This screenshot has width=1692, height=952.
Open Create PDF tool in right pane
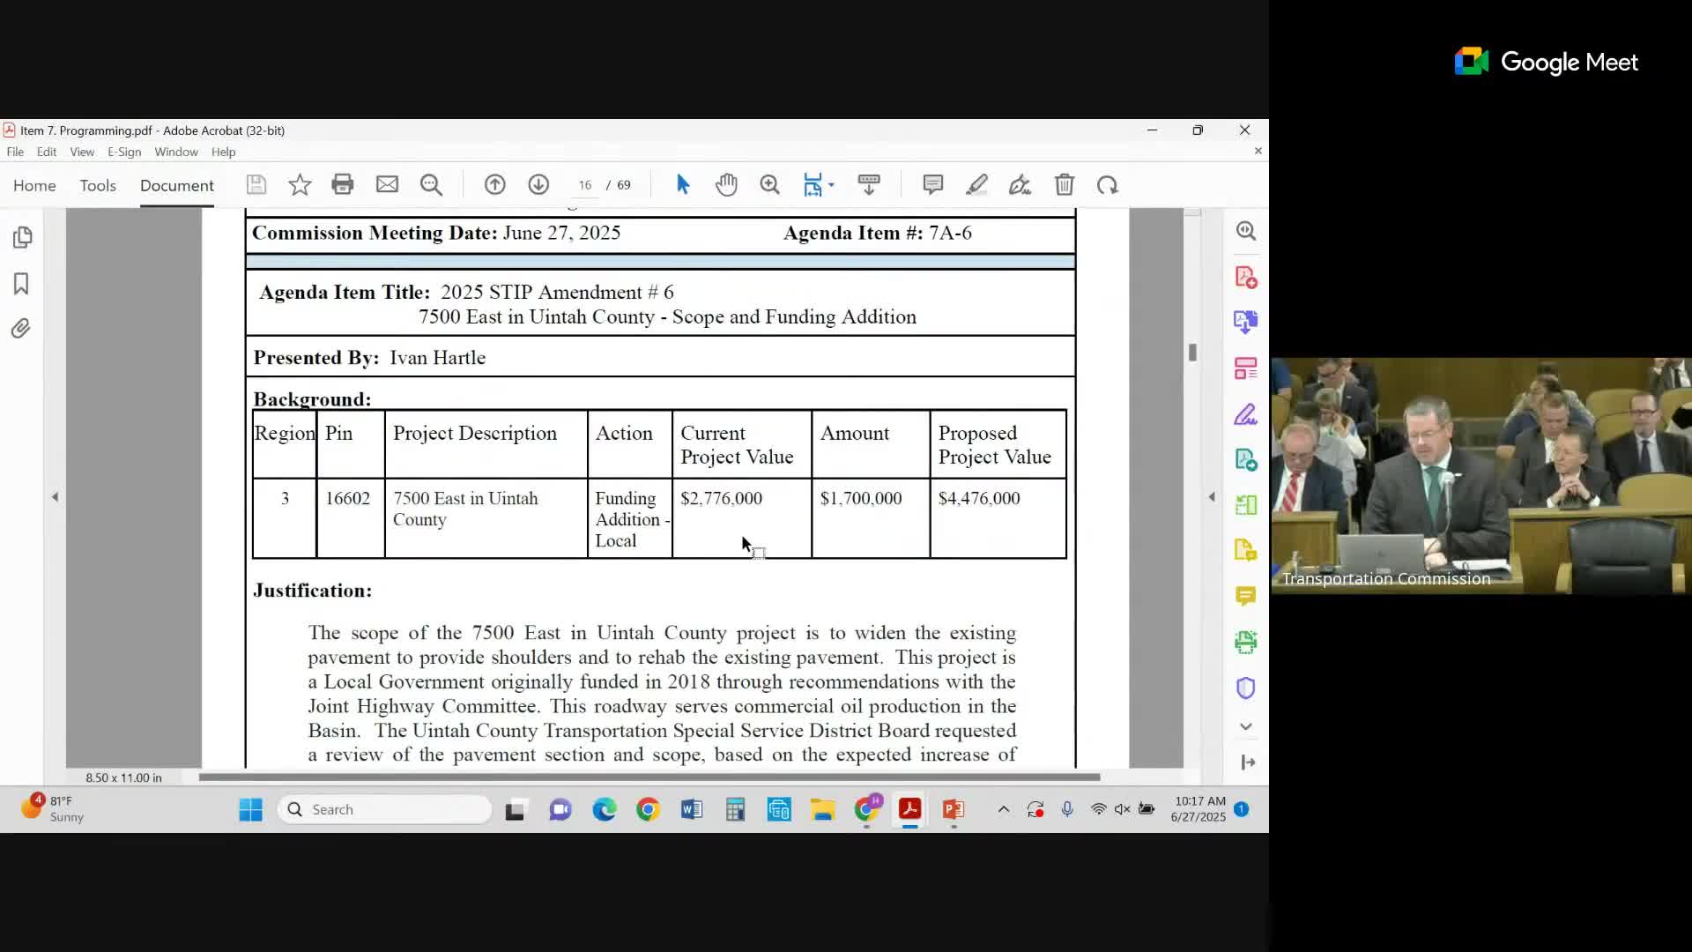pyautogui.click(x=1246, y=277)
